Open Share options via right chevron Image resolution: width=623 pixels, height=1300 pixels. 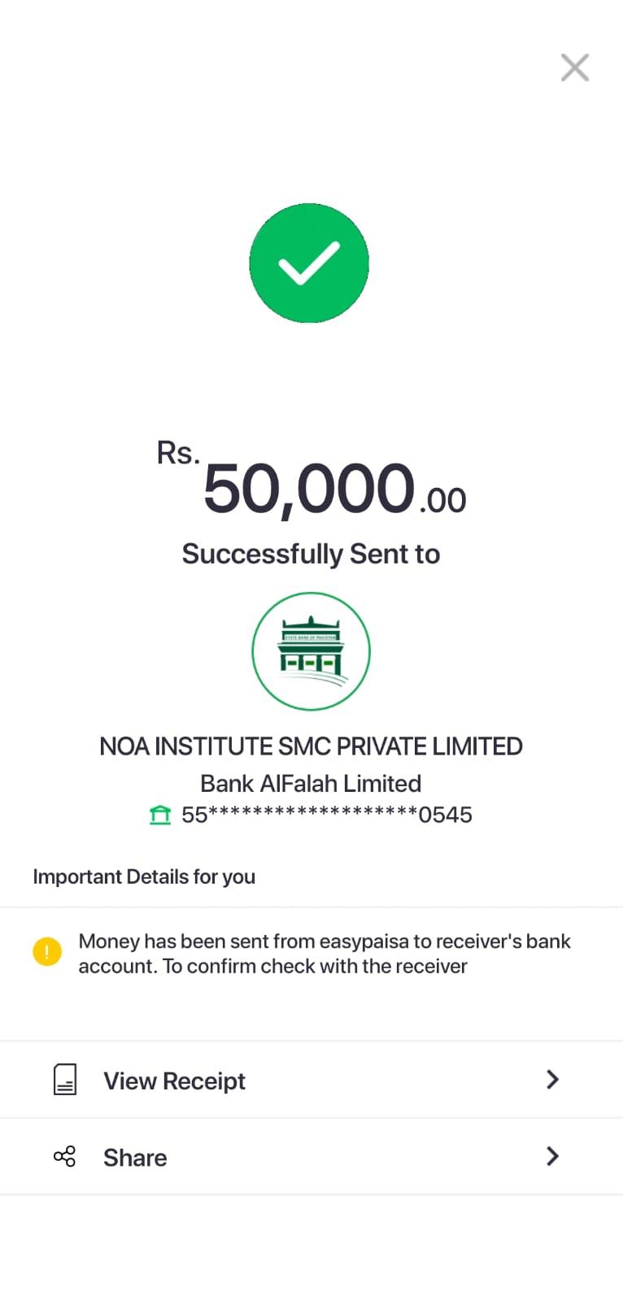(552, 1156)
